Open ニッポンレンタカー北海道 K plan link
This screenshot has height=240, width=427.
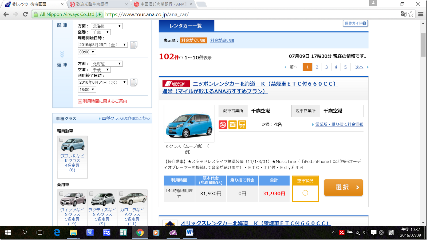(x=250, y=87)
